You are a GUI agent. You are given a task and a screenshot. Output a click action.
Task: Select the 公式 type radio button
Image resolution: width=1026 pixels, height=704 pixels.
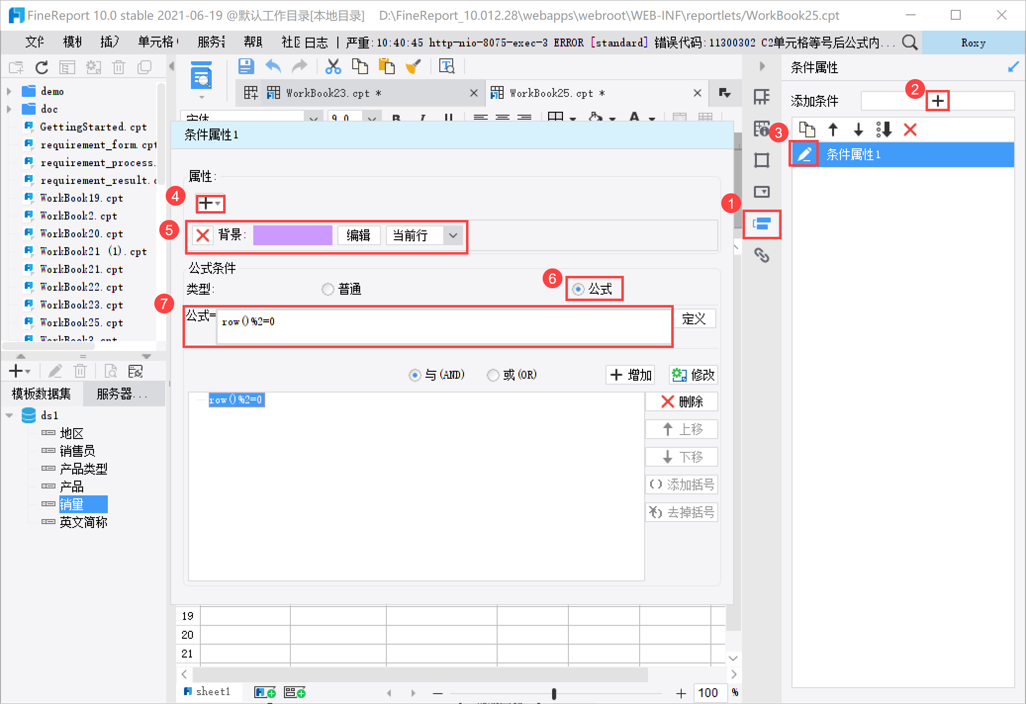click(578, 289)
